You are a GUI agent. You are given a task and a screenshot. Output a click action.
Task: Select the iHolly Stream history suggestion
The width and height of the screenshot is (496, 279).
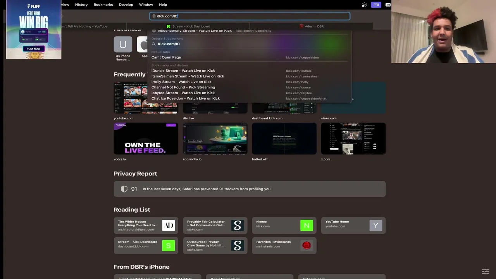pyautogui.click(x=250, y=82)
